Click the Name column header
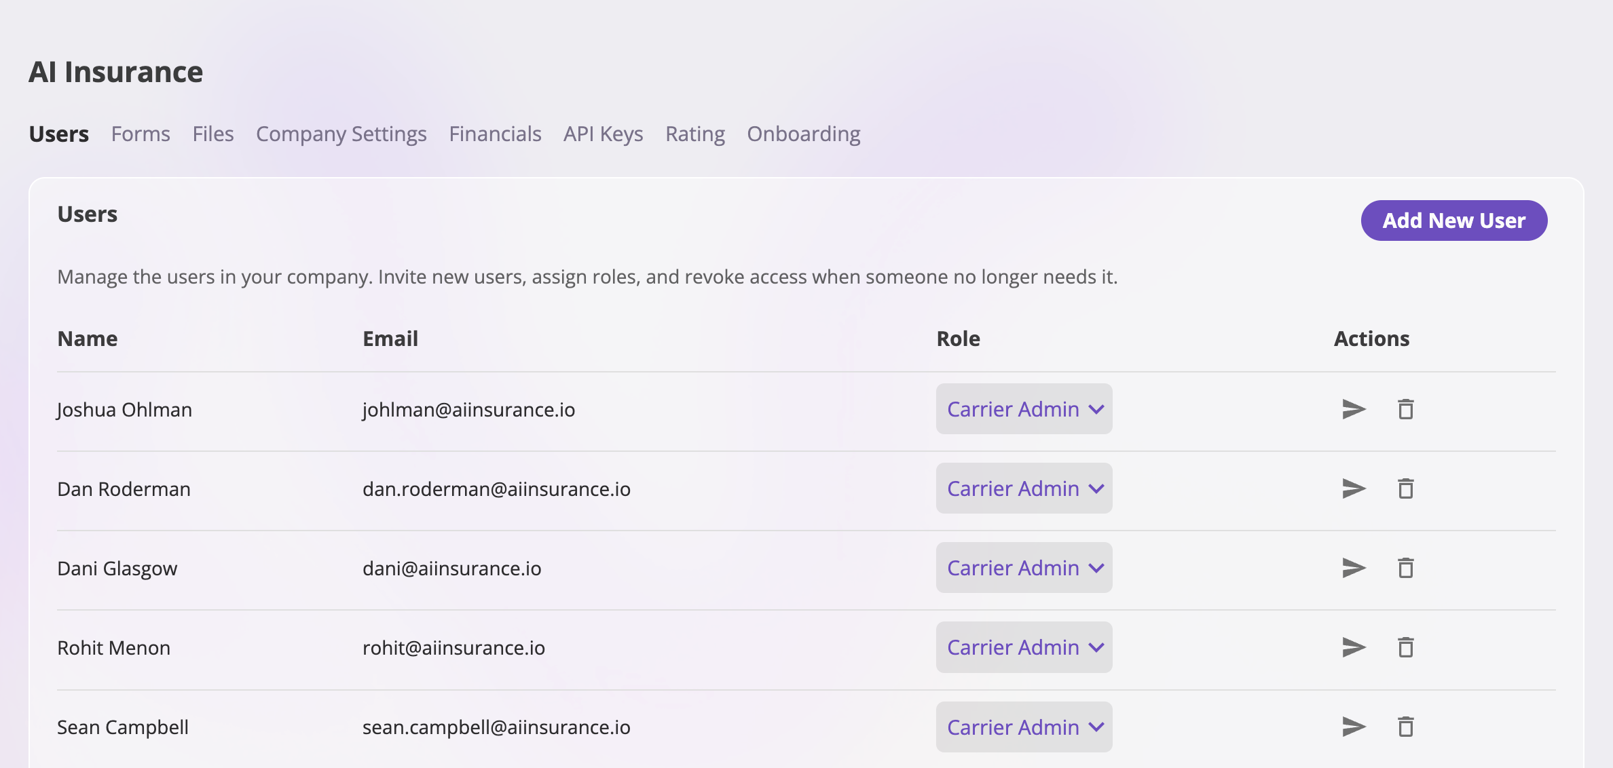Viewport: 1613px width, 768px height. point(88,339)
